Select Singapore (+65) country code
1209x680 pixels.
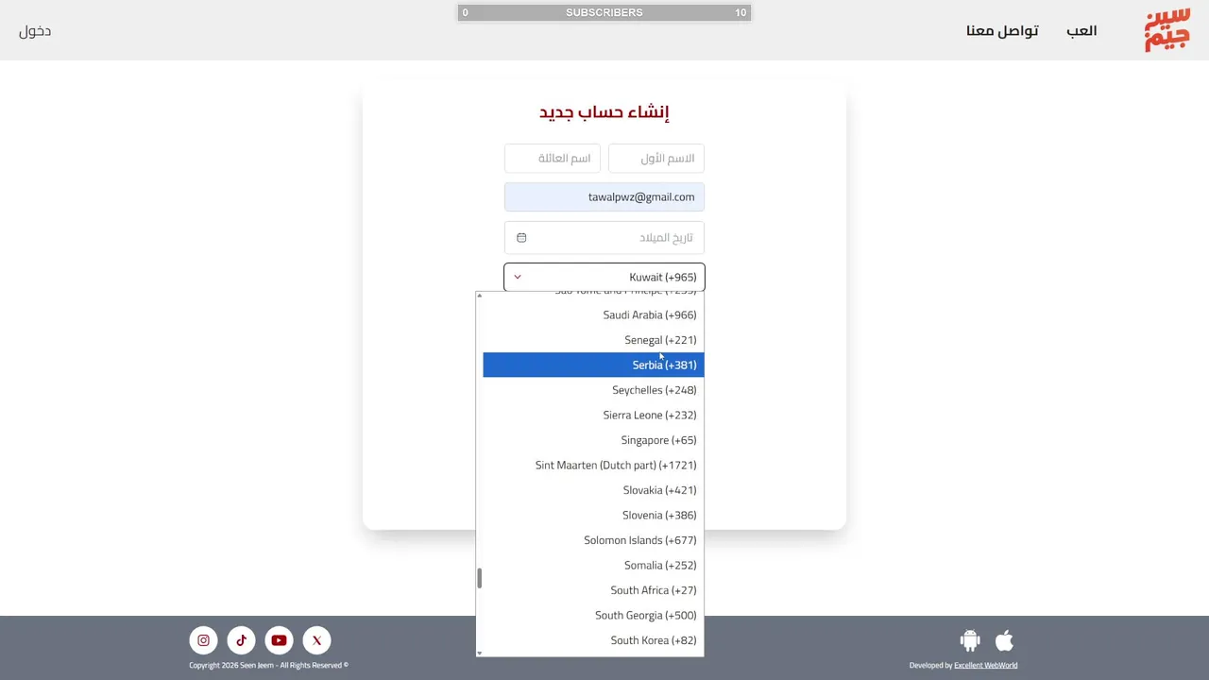[593, 440]
